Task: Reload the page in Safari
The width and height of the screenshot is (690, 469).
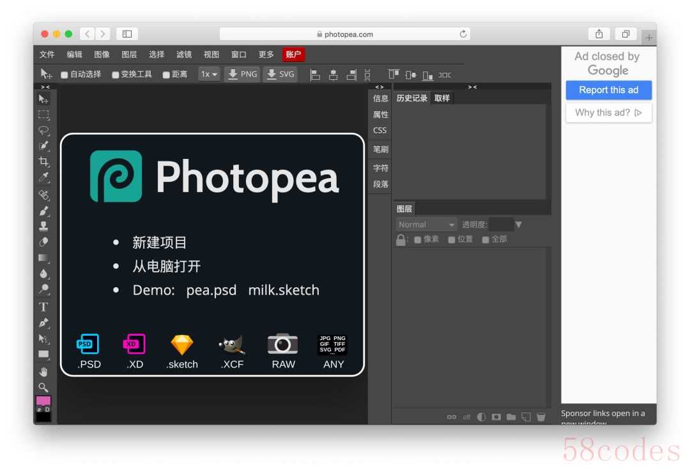Action: (x=463, y=34)
